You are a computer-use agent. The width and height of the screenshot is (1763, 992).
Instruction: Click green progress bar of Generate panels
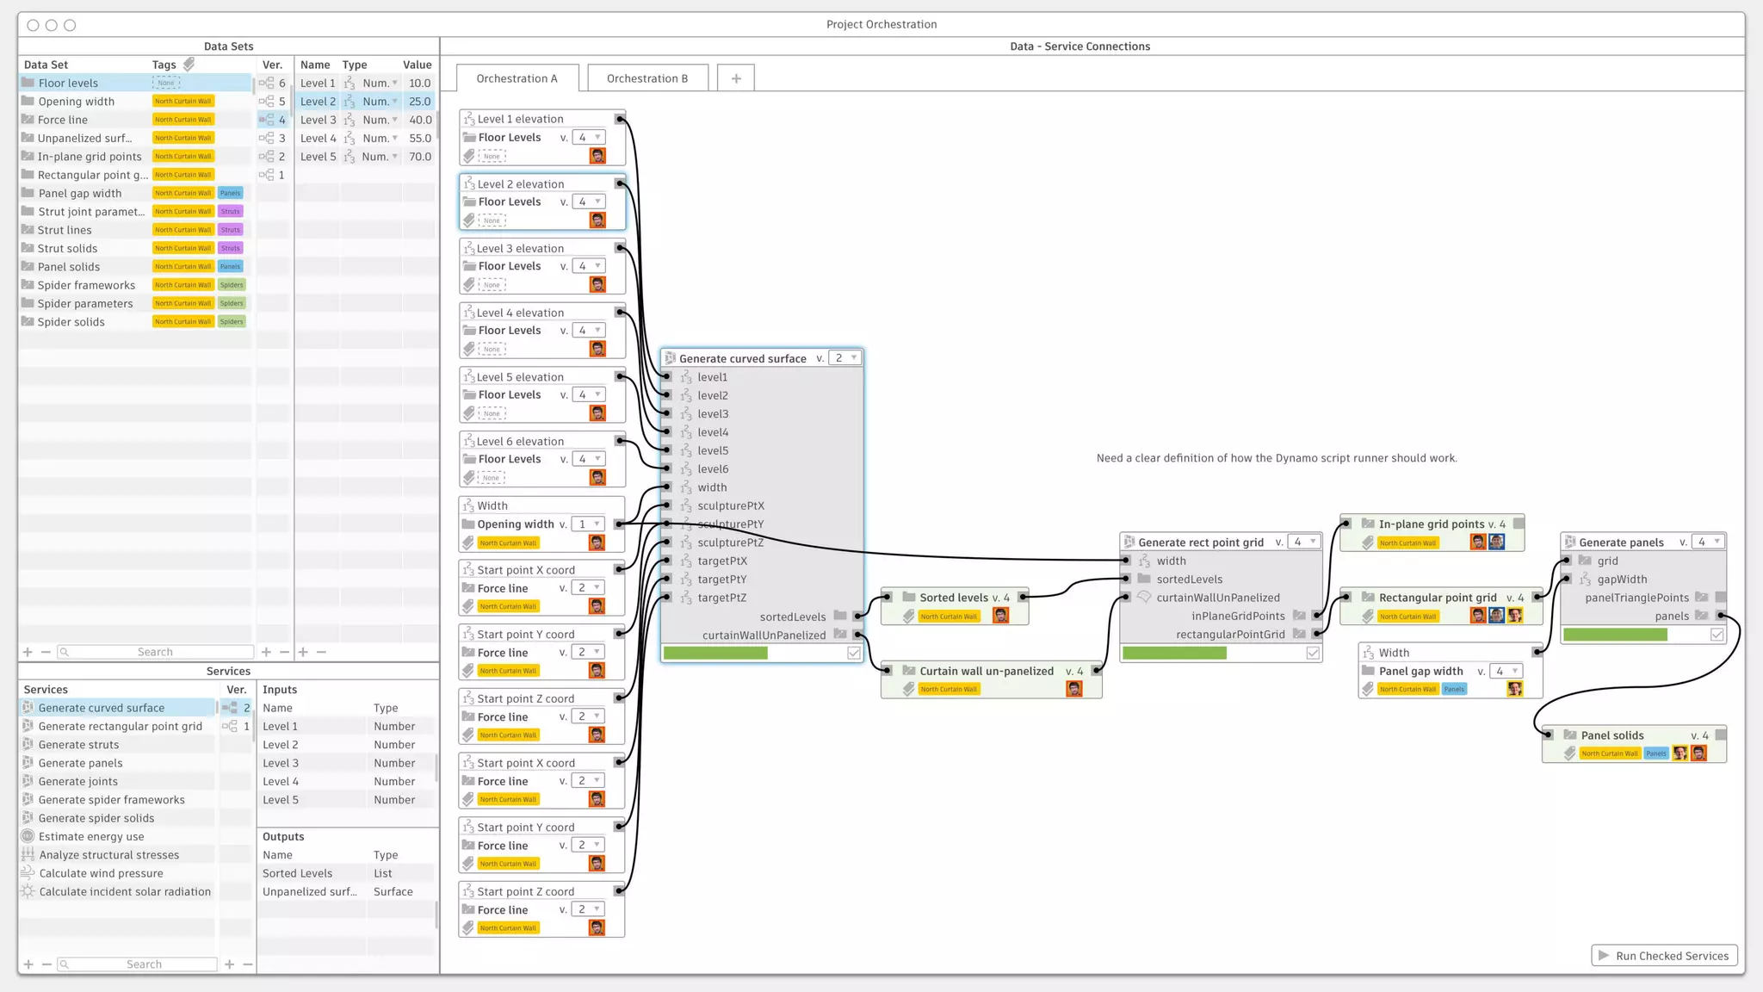pos(1615,635)
